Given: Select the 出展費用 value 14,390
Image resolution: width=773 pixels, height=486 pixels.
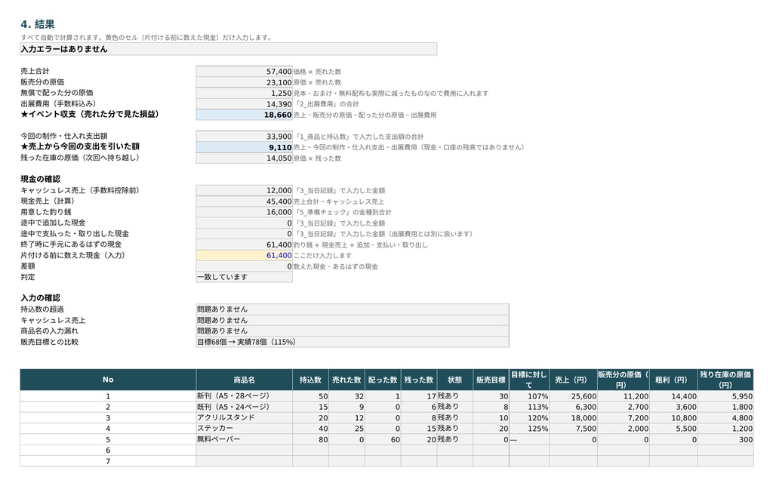Looking at the screenshot, I should [x=244, y=104].
